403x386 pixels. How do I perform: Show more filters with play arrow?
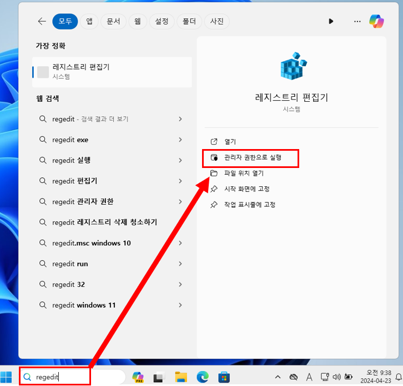[331, 21]
